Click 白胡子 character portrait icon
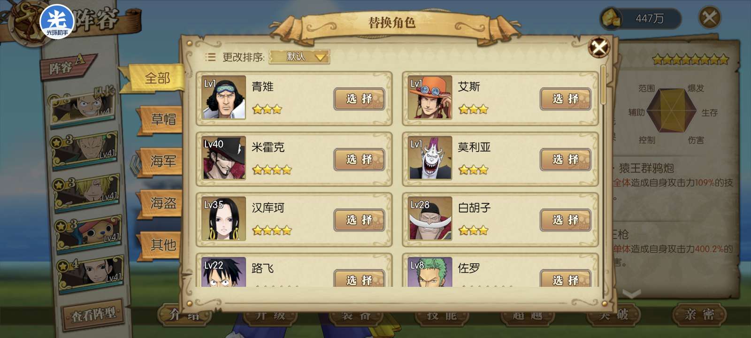Screen dimensions: 751x338 [429, 218]
